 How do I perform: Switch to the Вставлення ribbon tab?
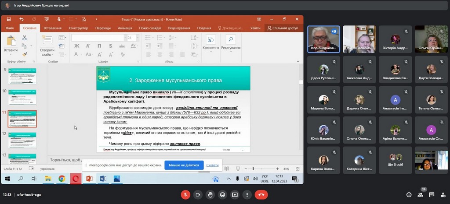52,28
